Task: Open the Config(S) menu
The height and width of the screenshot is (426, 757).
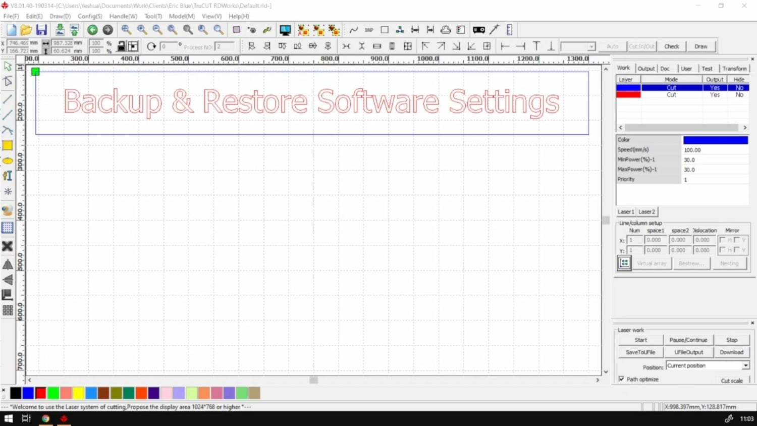Action: (90, 16)
